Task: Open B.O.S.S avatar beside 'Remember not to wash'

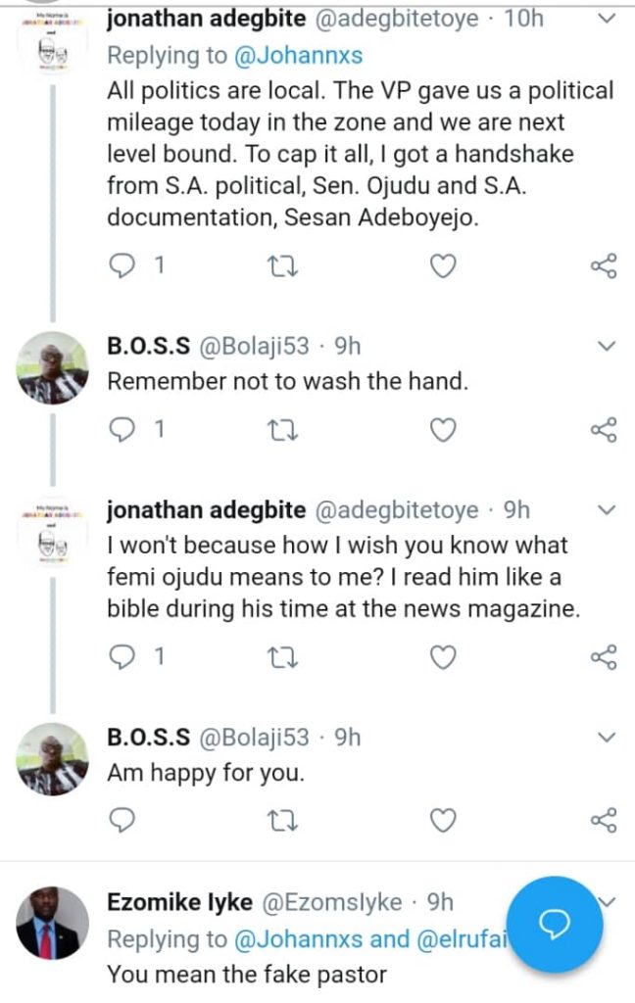Action: pyautogui.click(x=53, y=368)
